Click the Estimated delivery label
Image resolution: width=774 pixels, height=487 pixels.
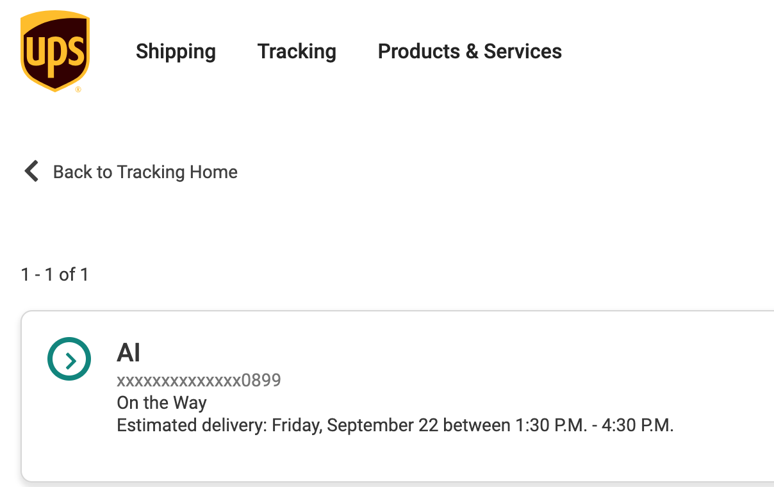coord(192,425)
